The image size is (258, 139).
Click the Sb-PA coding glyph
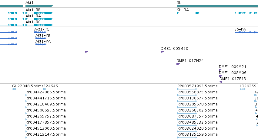pos(246,32)
